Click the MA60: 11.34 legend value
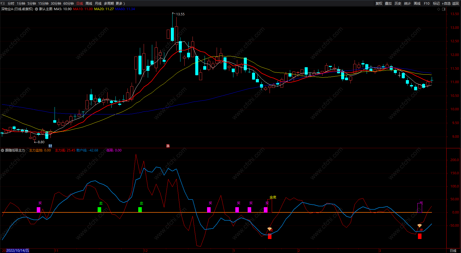Viewport: 461px width, 253px height. tap(125, 9)
